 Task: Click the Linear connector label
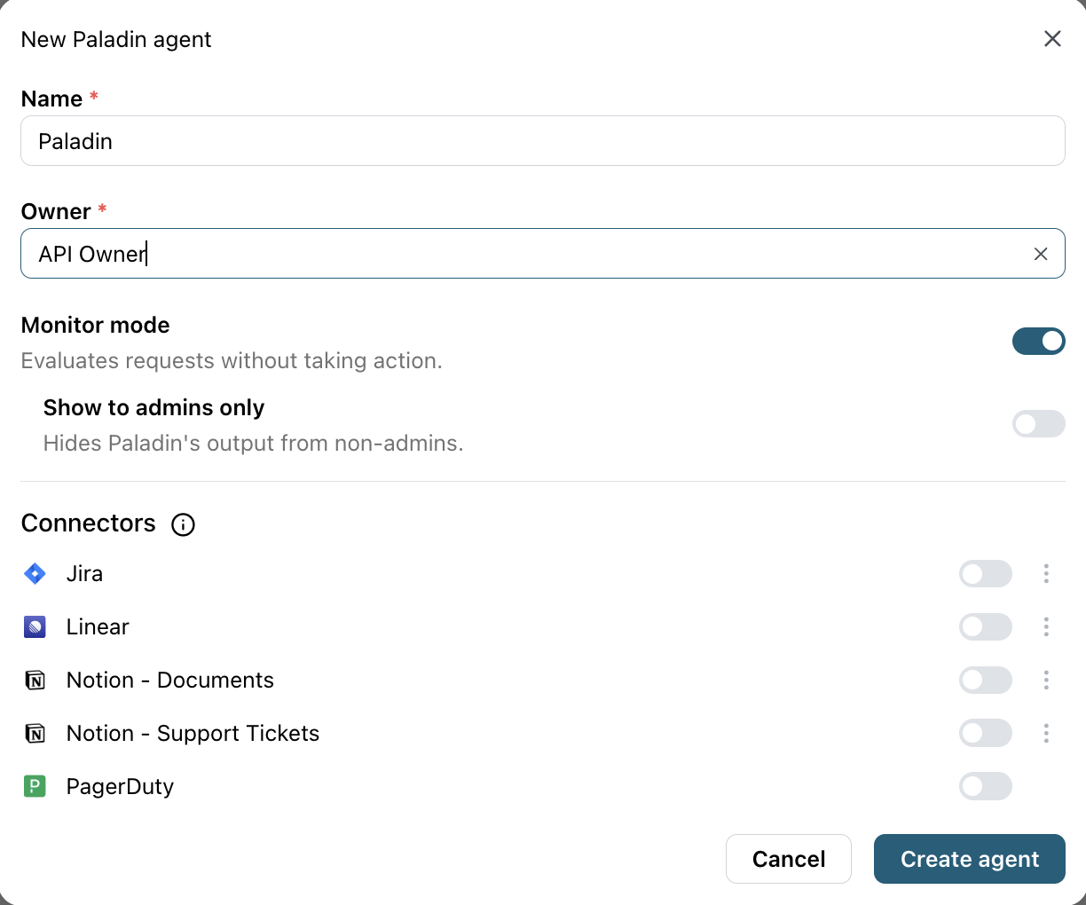coord(98,627)
